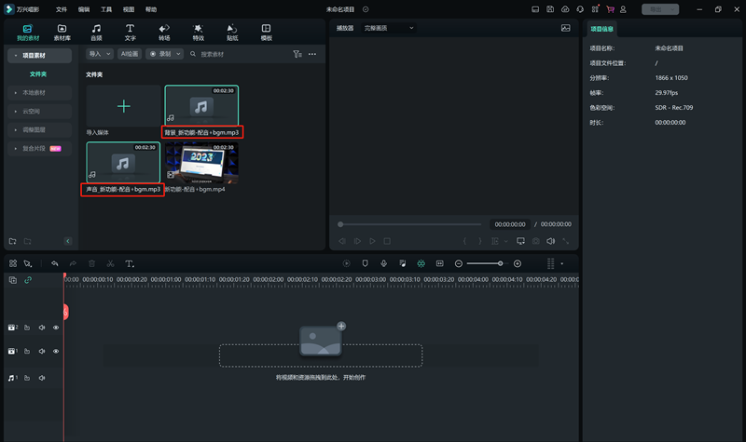The width and height of the screenshot is (746, 442).
Task: Click the timeline layout grid icon
Action: (13, 263)
